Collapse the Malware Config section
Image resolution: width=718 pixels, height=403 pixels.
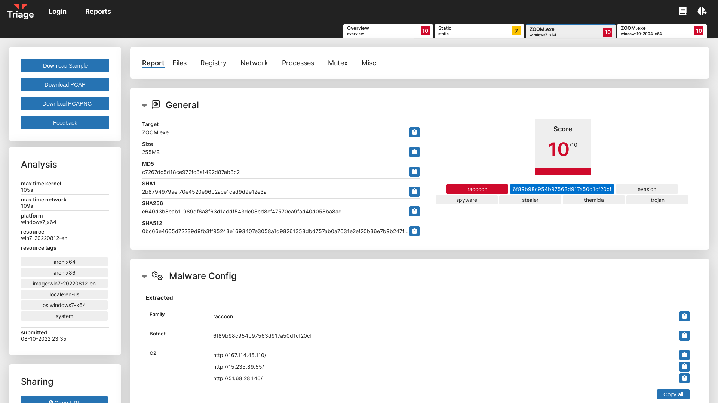coord(144,277)
